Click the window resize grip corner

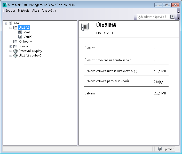click(x=178, y=150)
